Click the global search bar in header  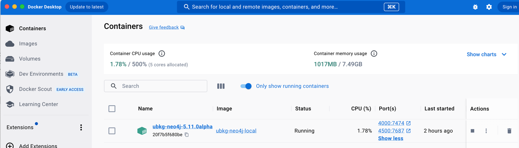coord(291,7)
